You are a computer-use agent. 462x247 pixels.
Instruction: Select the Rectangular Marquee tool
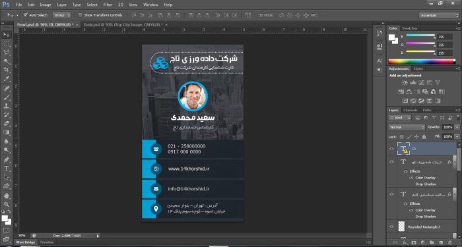click(x=6, y=44)
